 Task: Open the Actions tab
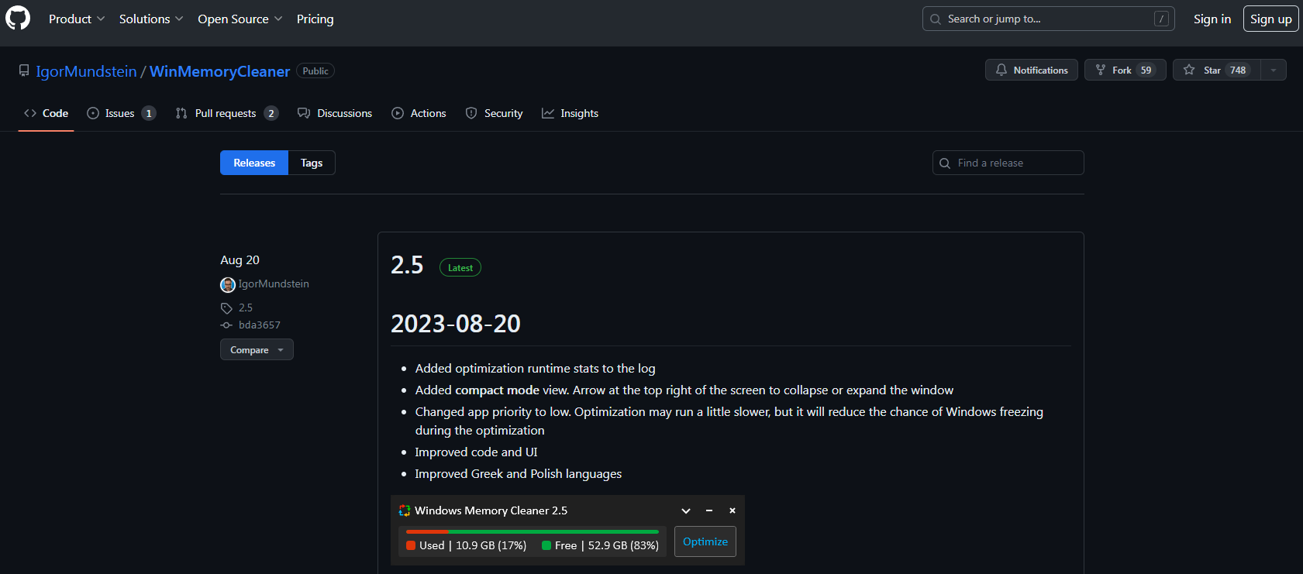point(419,113)
